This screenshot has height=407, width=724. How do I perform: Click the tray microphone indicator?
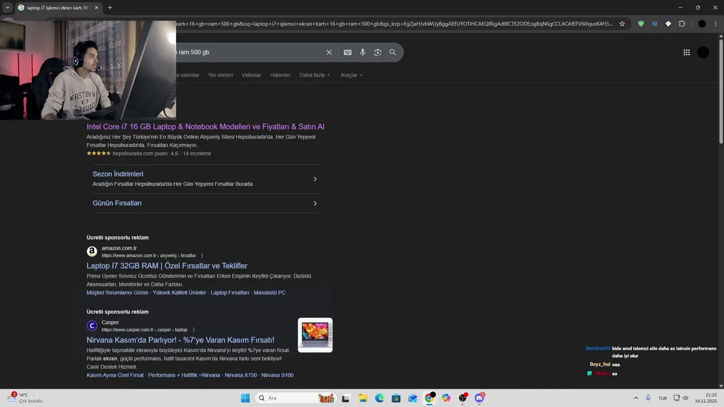click(648, 398)
